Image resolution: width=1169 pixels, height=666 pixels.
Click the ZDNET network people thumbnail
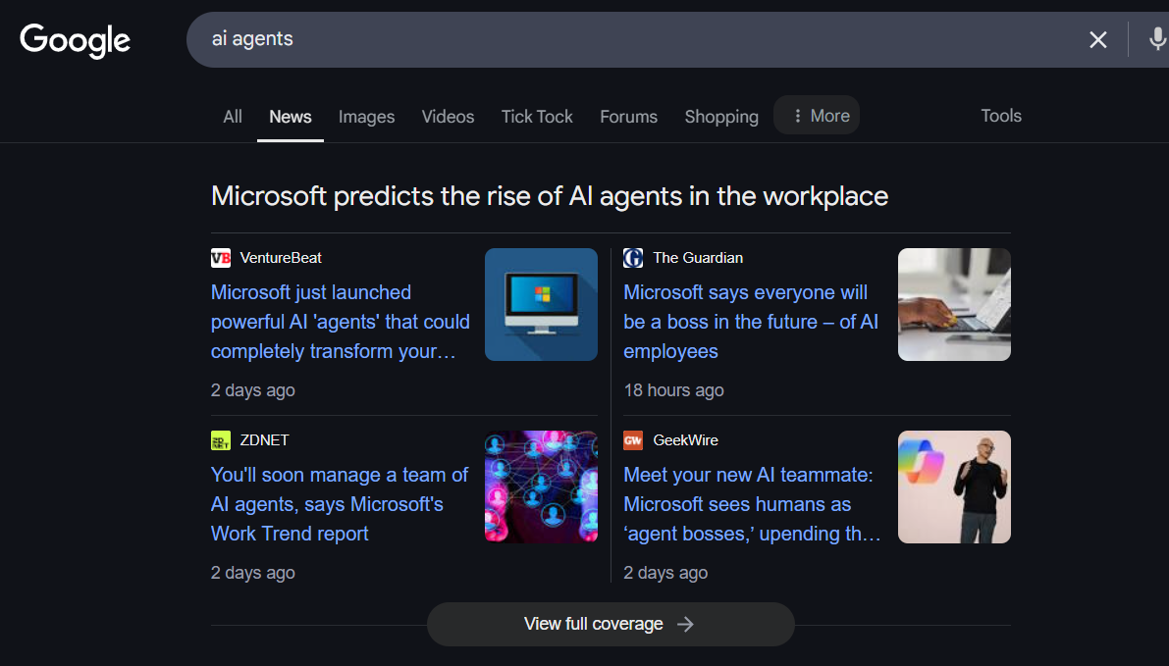pos(541,487)
